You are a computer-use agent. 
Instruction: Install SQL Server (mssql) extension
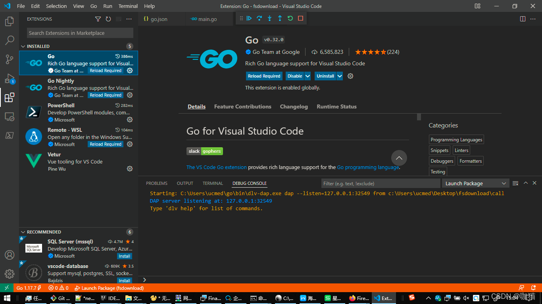tap(125, 256)
